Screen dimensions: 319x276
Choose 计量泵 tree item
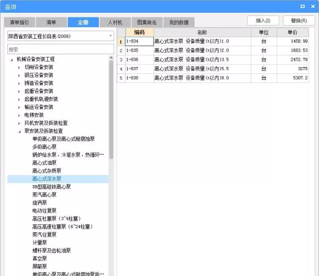(40, 242)
